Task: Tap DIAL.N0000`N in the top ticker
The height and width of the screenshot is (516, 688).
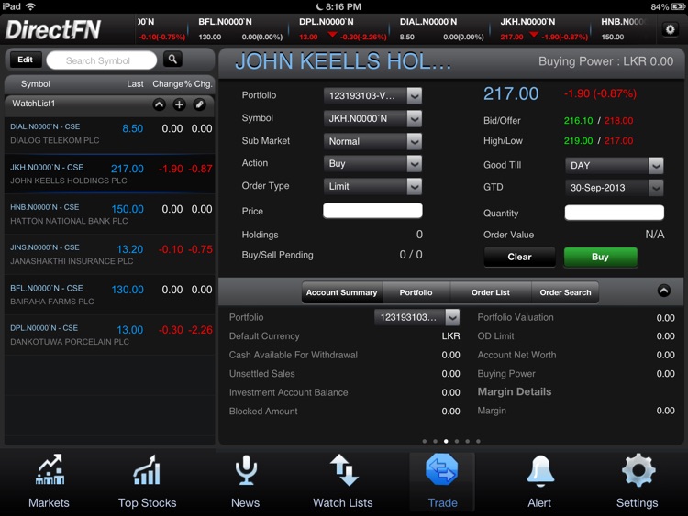Action: [442, 29]
